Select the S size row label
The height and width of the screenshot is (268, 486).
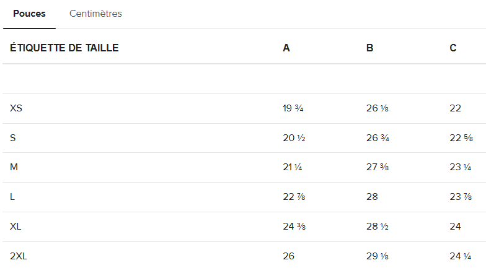point(12,137)
